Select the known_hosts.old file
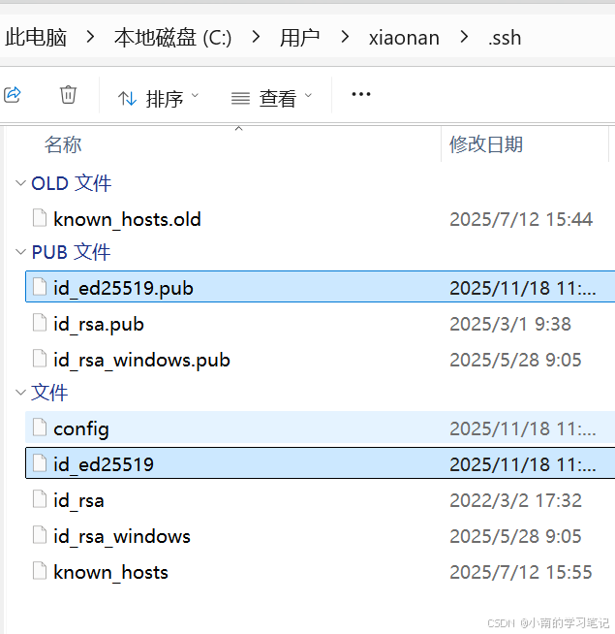Image resolution: width=615 pixels, height=634 pixels. click(320, 219)
